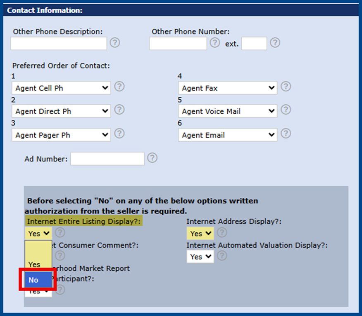Show help for Agent Fax dropdown
The height and width of the screenshot is (316, 362).
[x=286, y=87]
